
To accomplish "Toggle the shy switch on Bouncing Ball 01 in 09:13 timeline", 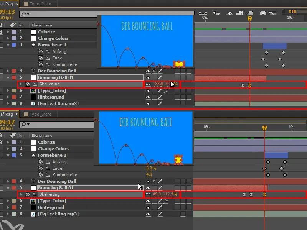I will click(148, 77).
